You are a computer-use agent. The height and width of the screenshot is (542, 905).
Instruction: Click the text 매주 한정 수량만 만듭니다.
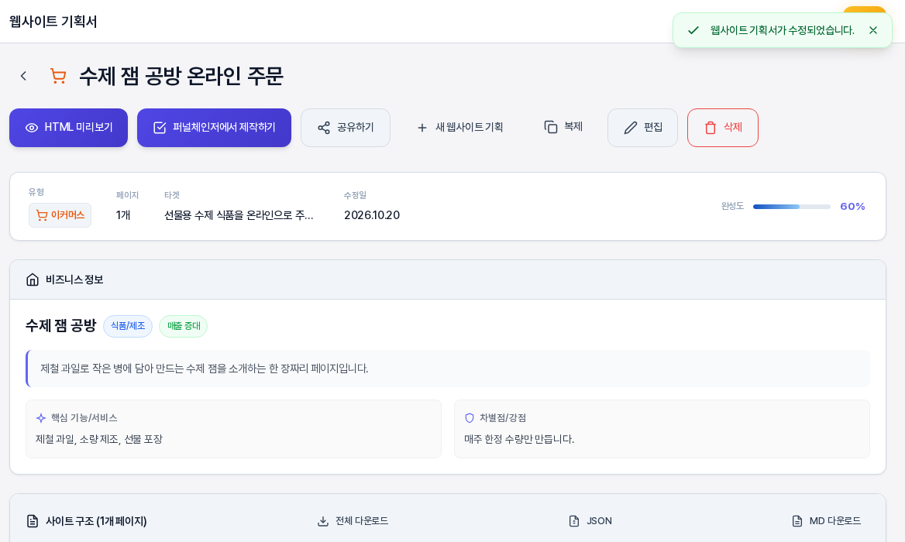[x=519, y=439]
